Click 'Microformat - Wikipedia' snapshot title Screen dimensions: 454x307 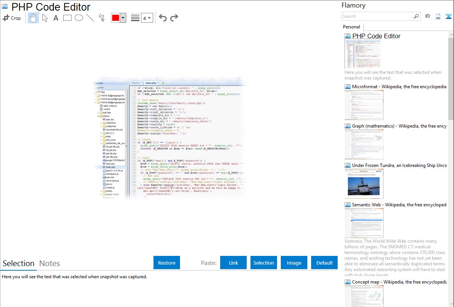click(x=399, y=87)
